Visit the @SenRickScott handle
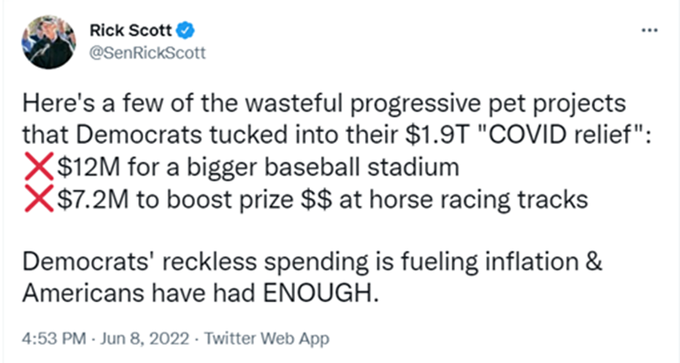The width and height of the screenshot is (680, 363). pyautogui.click(x=147, y=52)
